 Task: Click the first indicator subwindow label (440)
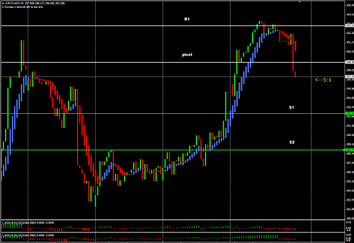click(x=28, y=223)
